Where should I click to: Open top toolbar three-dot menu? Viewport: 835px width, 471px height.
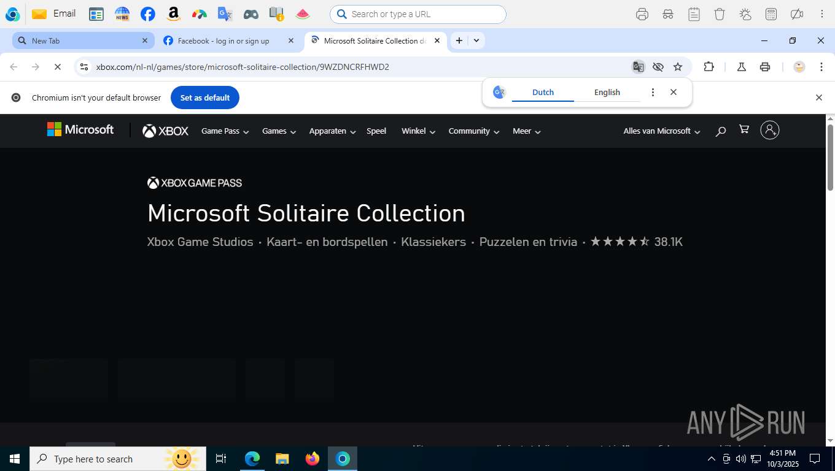822,14
